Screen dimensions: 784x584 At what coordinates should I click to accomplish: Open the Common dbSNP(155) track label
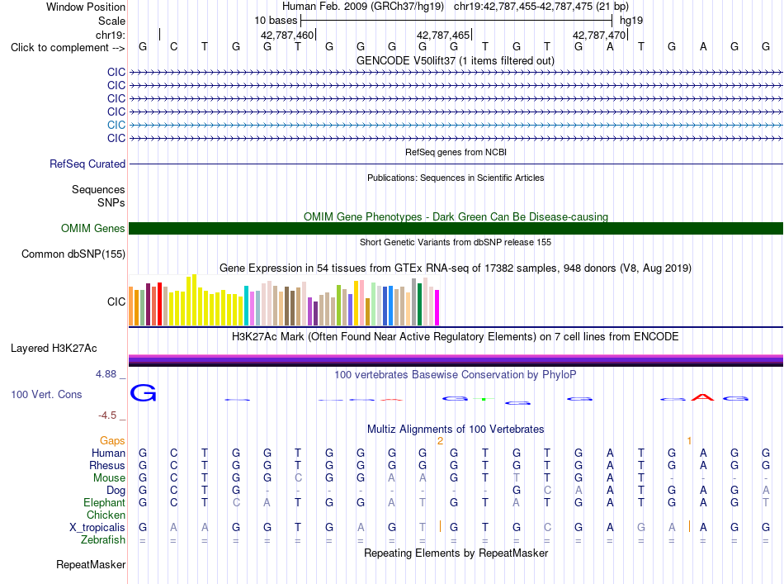[x=73, y=254]
